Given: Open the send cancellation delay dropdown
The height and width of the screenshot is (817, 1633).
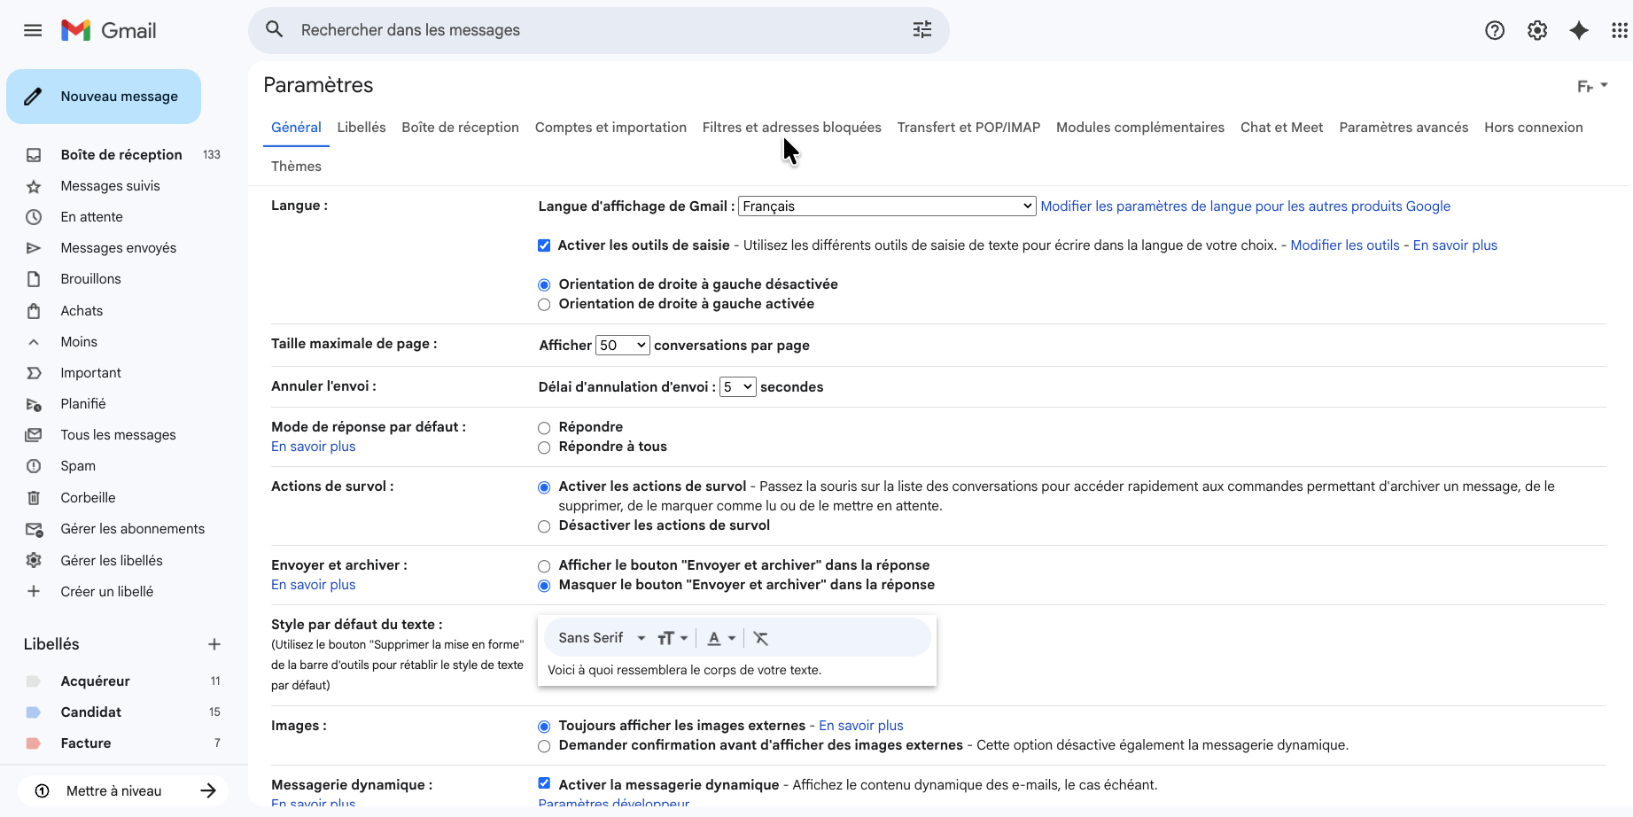Looking at the screenshot, I should coord(737,387).
